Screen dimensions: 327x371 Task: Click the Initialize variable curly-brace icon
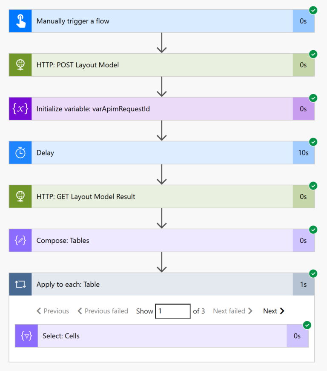20,109
